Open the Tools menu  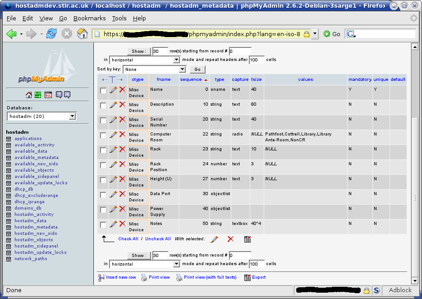(x=119, y=19)
